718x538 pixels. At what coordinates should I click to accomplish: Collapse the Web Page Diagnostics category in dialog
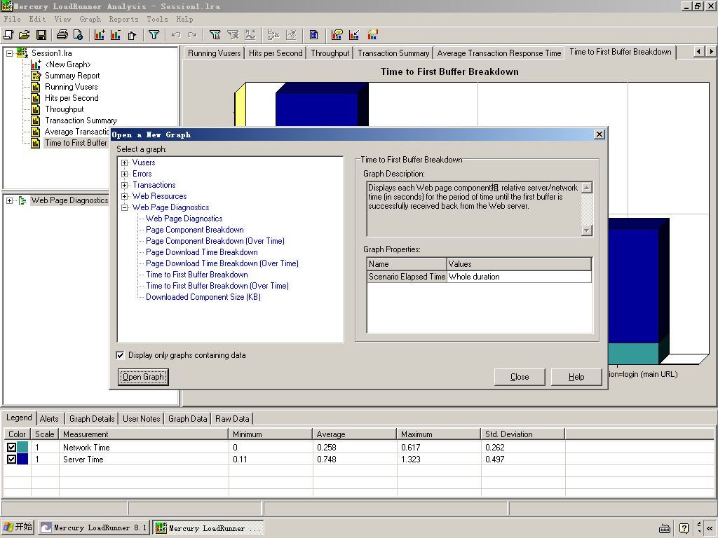[x=124, y=207]
